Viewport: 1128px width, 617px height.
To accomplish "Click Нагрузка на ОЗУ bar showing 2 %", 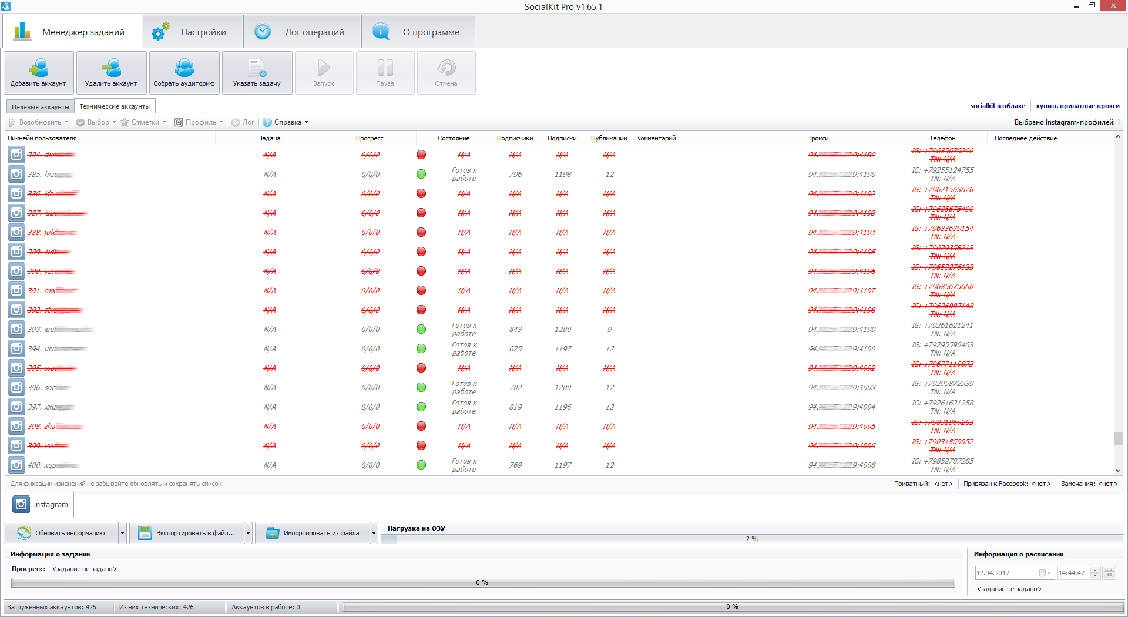I will coord(752,539).
